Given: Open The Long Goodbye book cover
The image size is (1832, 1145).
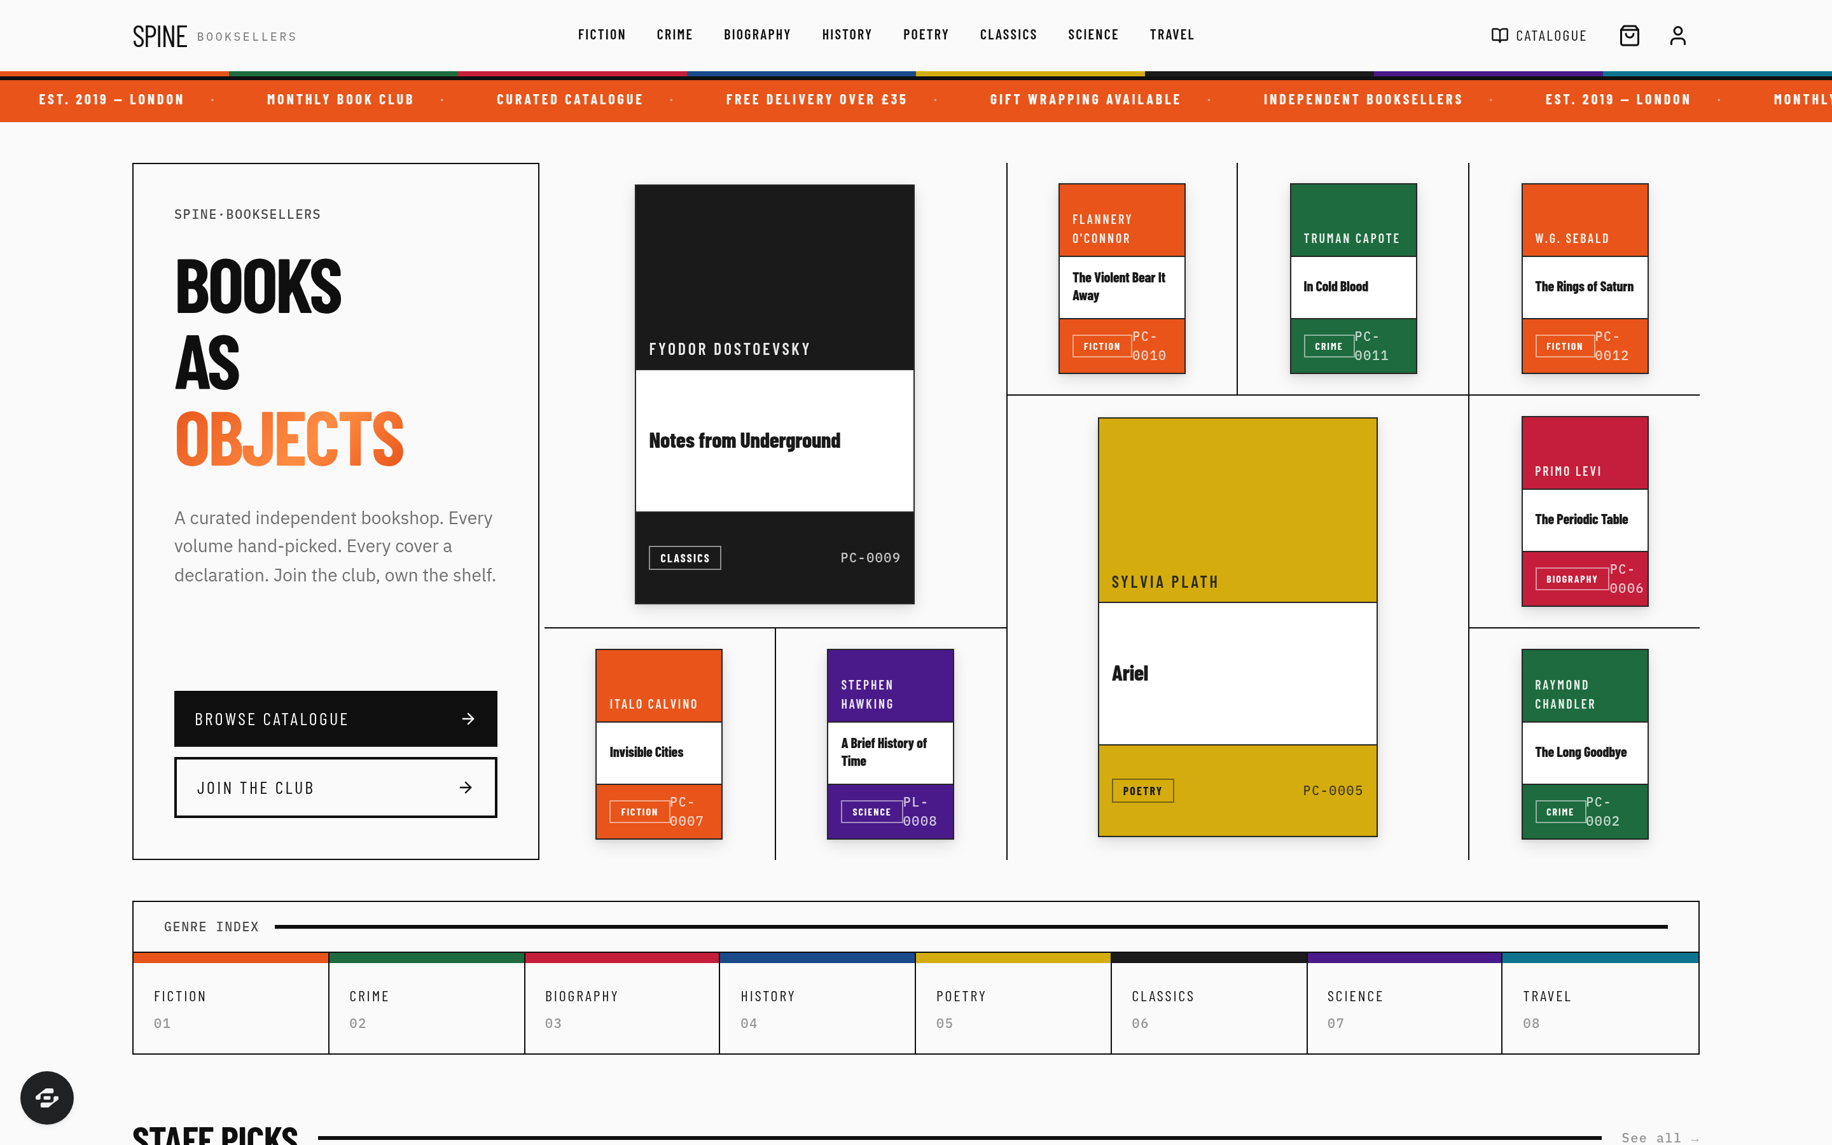Looking at the screenshot, I should [1585, 744].
